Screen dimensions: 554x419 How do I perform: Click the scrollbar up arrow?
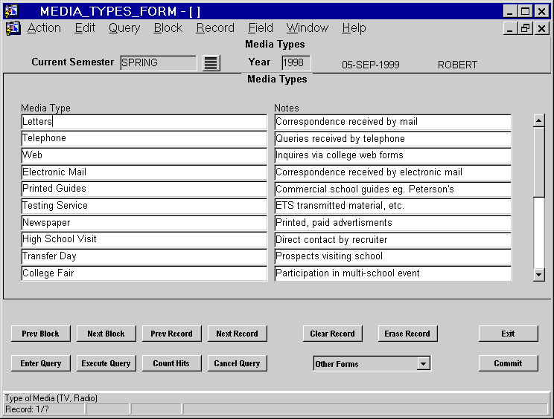pyautogui.click(x=539, y=121)
